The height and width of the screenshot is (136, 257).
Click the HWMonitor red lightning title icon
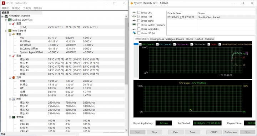point(3,3)
